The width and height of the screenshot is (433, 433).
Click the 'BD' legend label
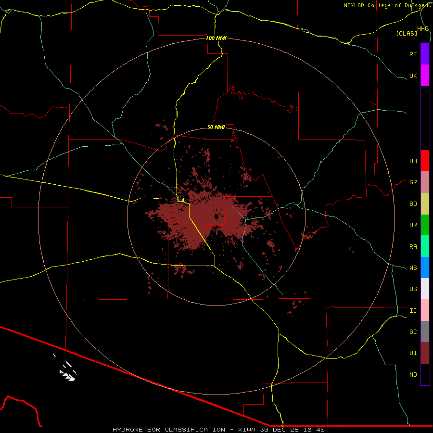tap(413, 204)
